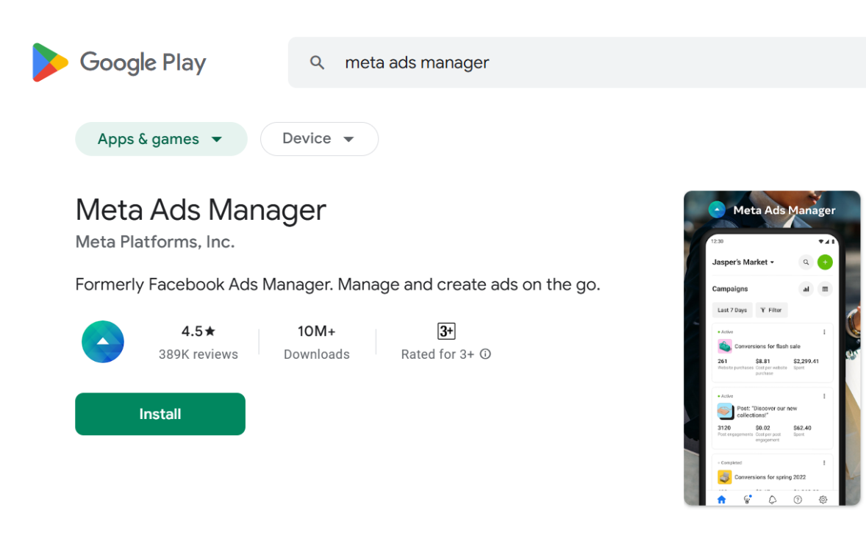Open the Meta Platforms, Inc. developer link
The width and height of the screenshot is (866, 541).
(x=155, y=242)
